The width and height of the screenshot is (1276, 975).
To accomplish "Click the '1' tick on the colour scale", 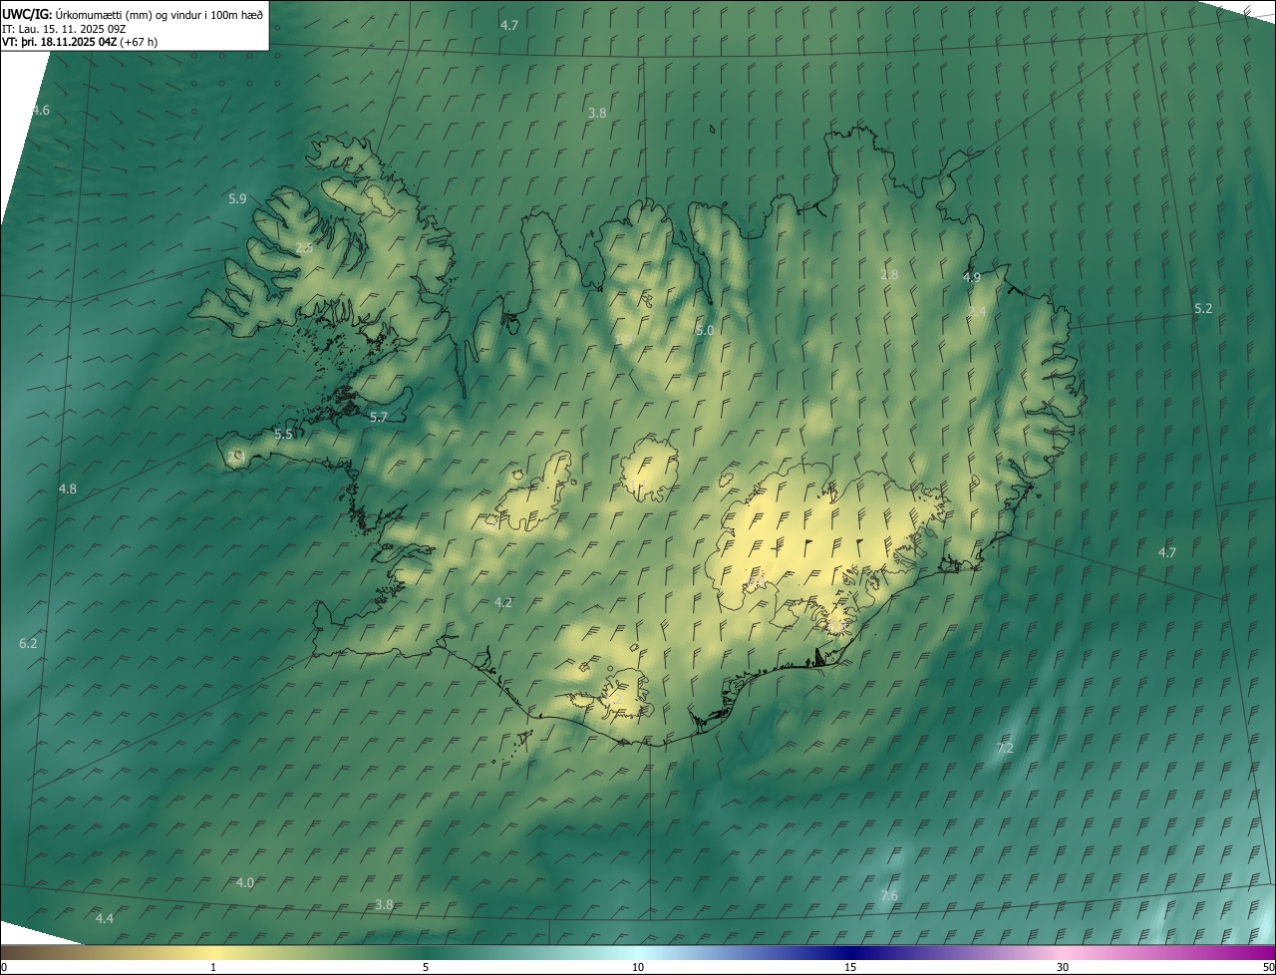I will pyautogui.click(x=213, y=967).
